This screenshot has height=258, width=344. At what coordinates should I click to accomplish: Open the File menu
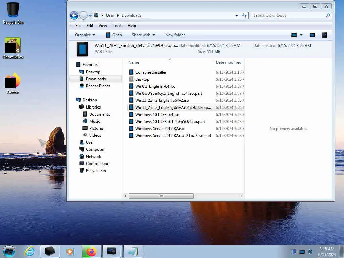[x=78, y=26]
